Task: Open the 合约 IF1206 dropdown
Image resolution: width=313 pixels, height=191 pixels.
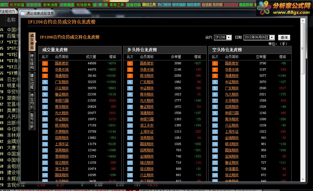Action: pos(229,38)
